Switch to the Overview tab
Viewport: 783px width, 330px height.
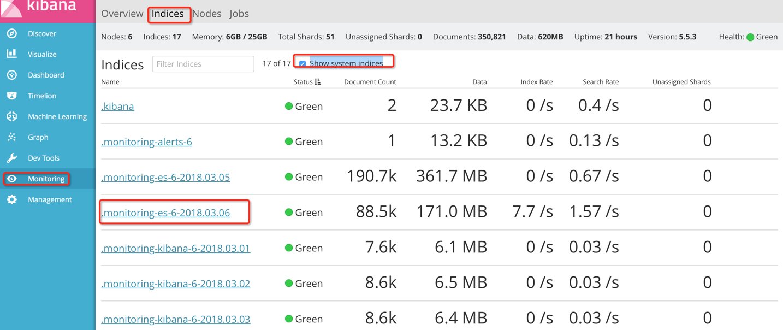point(122,14)
